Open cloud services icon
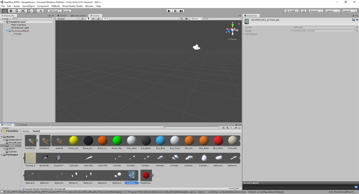359x194 pixels. click(x=304, y=11)
